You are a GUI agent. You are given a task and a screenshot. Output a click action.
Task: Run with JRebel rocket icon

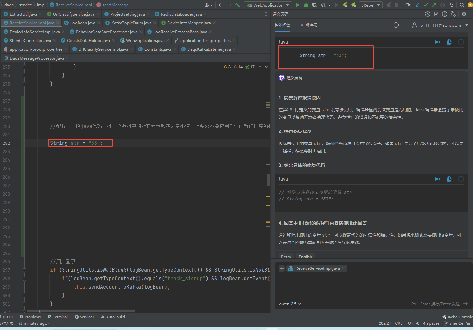coord(345,5)
